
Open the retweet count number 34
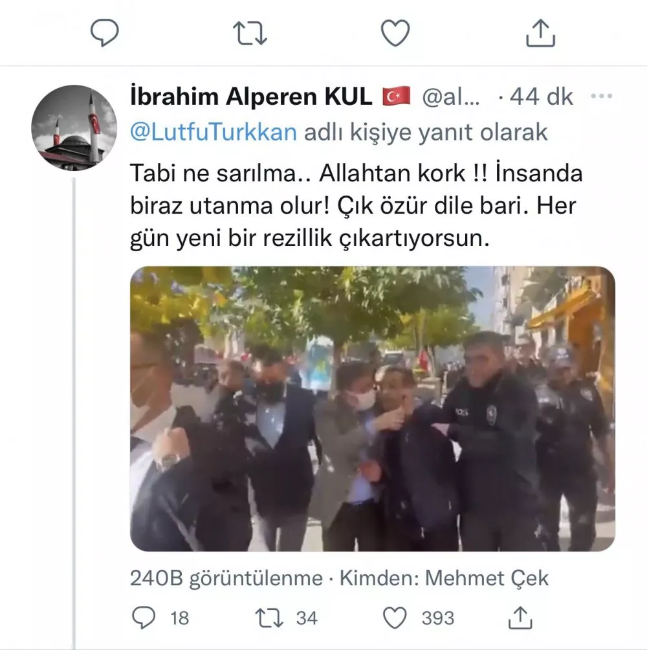click(x=307, y=618)
